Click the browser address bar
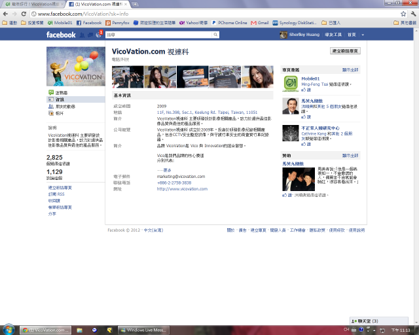419x335 pixels. pyautogui.click(x=215, y=14)
